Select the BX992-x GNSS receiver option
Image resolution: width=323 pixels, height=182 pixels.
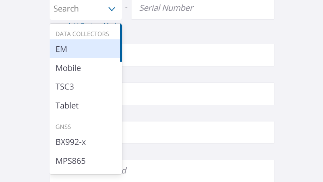click(x=85, y=142)
